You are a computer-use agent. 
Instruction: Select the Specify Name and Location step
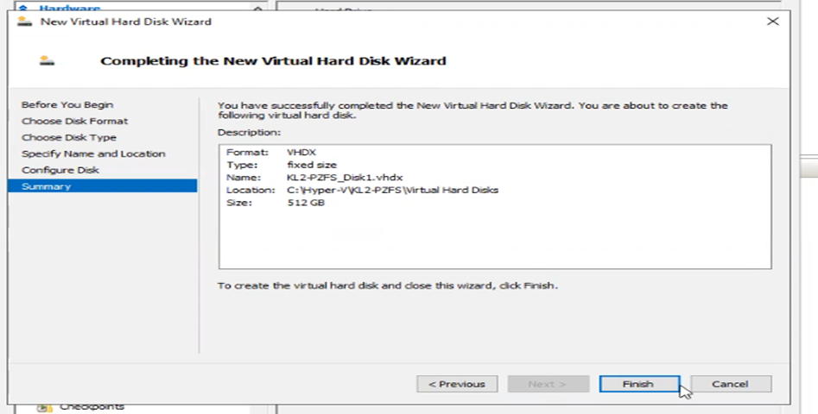pos(93,154)
